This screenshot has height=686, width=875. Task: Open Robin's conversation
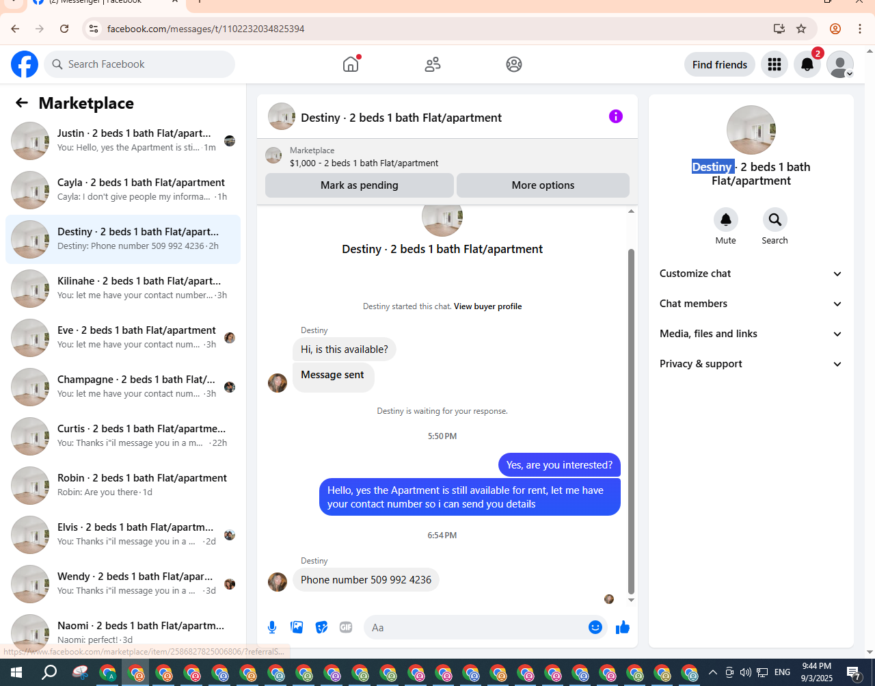123,486
